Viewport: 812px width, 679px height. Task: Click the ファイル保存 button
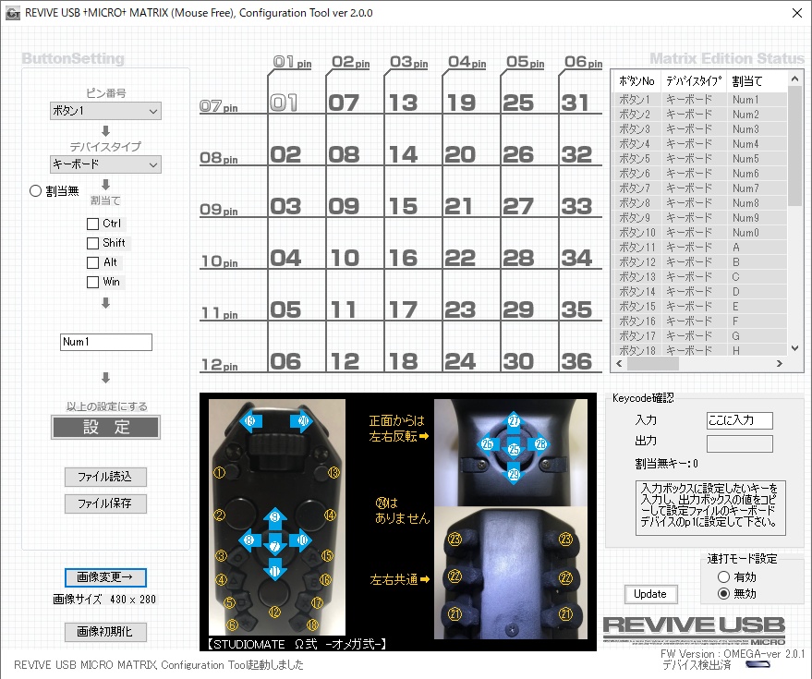(x=105, y=503)
